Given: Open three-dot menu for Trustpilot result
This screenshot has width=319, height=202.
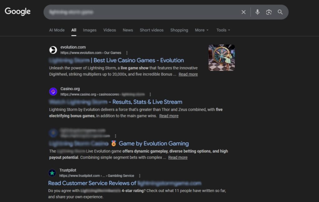Looking at the screenshot, I should pos(140,176).
